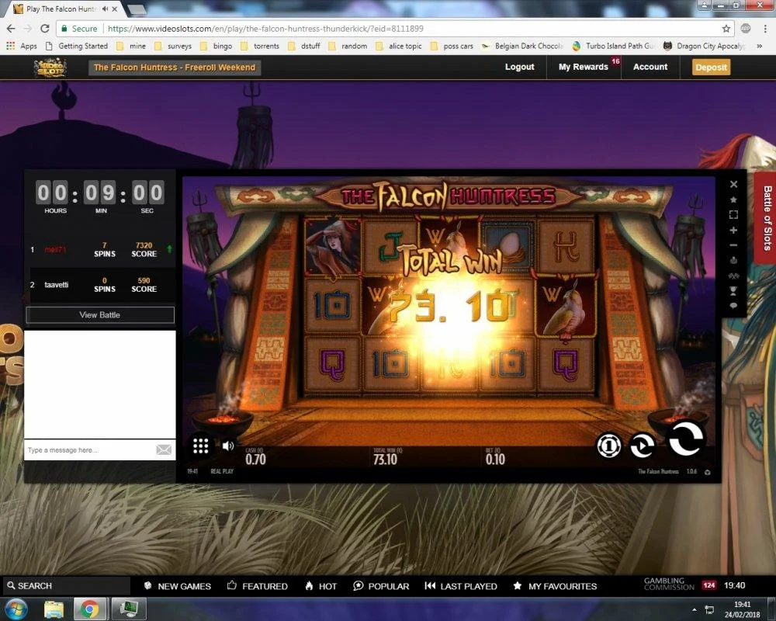The height and width of the screenshot is (621, 776).
Task: Click The Falcon Huntress Freeroll Weekend title
Action: (175, 68)
